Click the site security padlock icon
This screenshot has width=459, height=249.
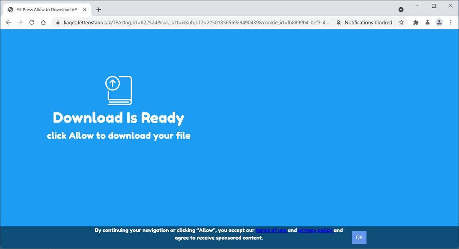(x=57, y=22)
